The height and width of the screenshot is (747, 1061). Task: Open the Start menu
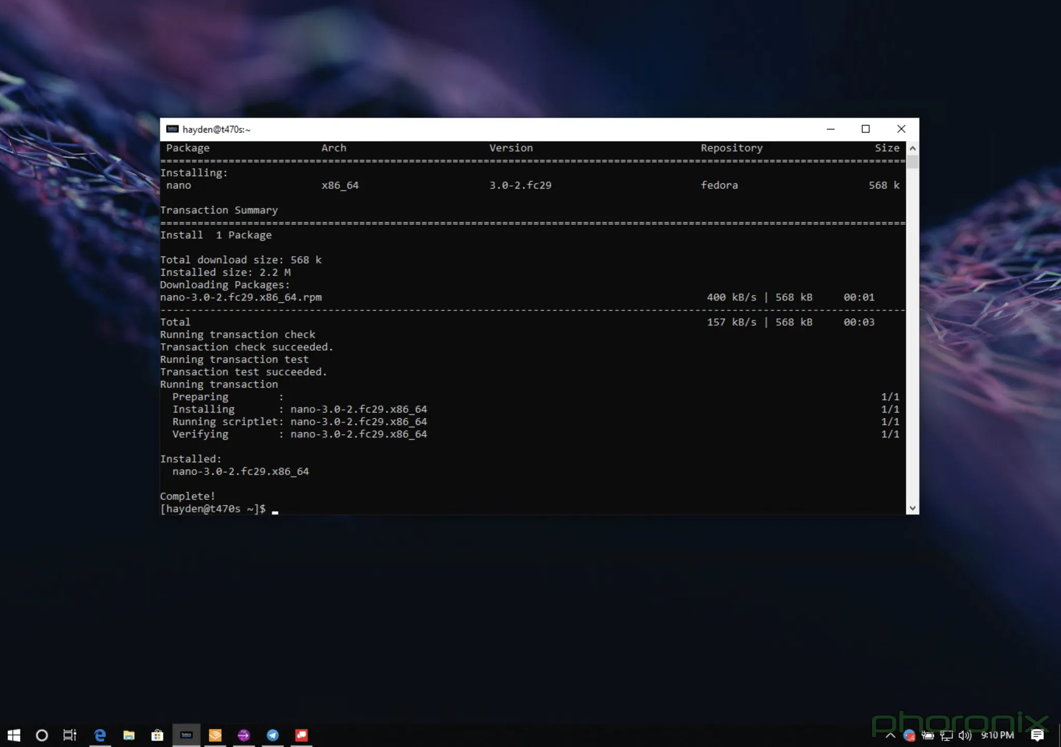(14, 735)
